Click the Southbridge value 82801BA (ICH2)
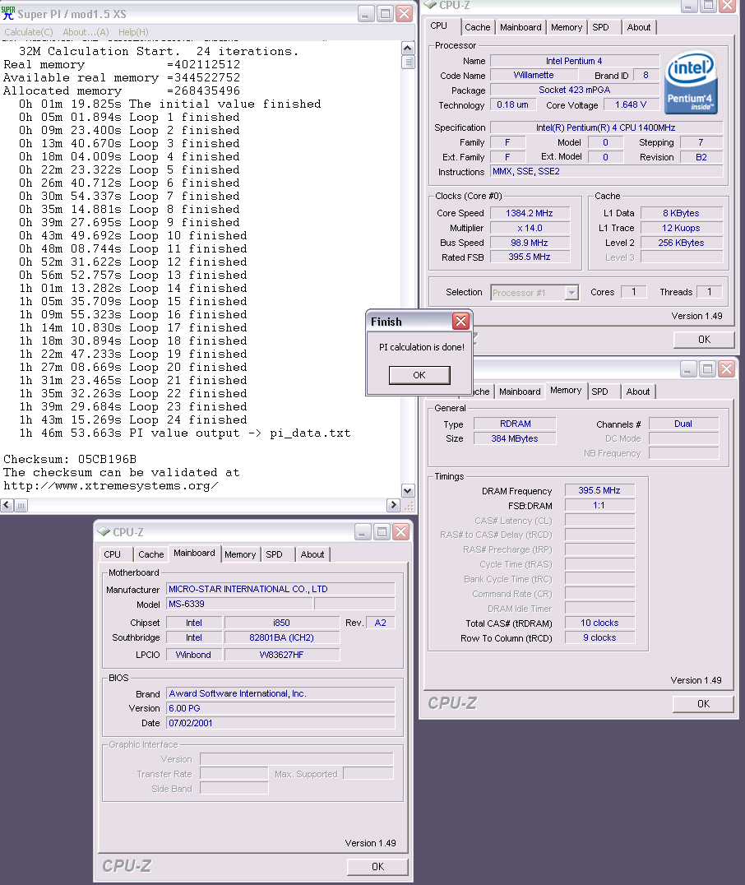 [281, 637]
